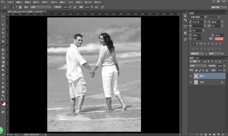228x136 pixels.
Task: Add a layer style via the fx icon
Action: pyautogui.click(x=202, y=135)
